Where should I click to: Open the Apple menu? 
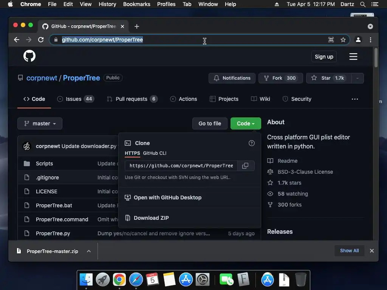coord(10,4)
